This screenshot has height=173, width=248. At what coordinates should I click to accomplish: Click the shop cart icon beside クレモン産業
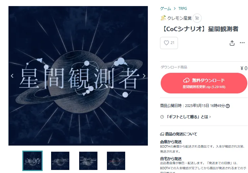point(197,18)
